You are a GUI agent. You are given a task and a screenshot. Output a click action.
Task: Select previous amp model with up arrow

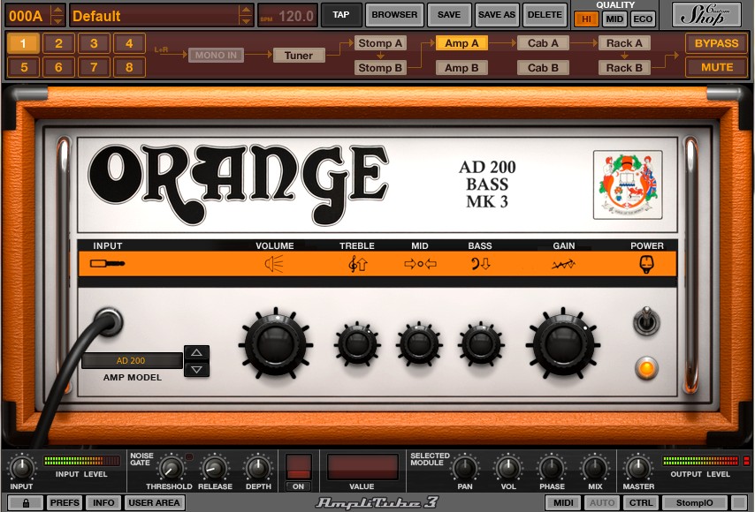(x=196, y=353)
